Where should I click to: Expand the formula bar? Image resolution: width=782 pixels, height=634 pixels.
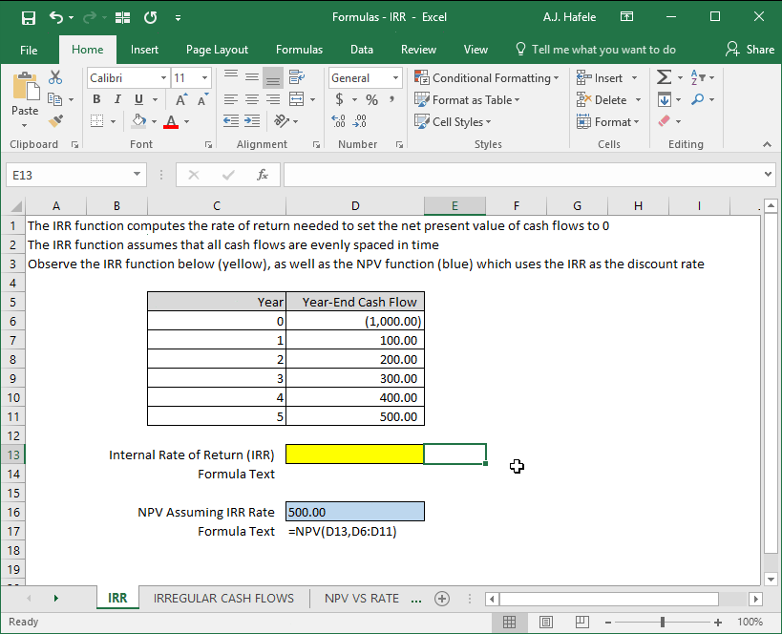[x=768, y=175]
